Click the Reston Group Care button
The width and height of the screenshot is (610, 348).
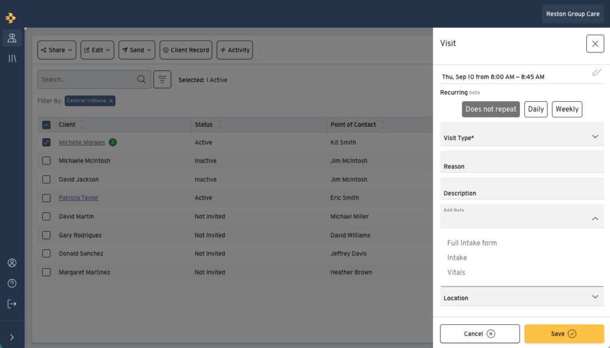572,14
